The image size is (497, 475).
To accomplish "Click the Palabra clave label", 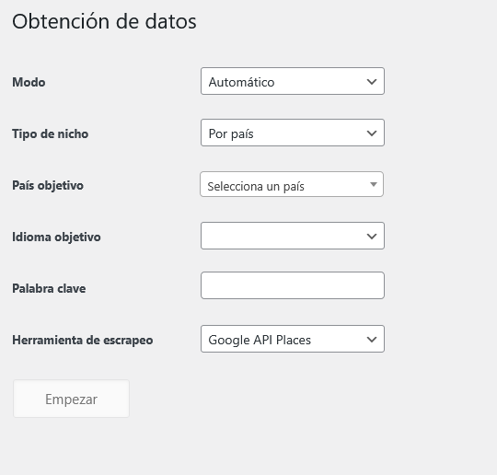I will tap(49, 288).
